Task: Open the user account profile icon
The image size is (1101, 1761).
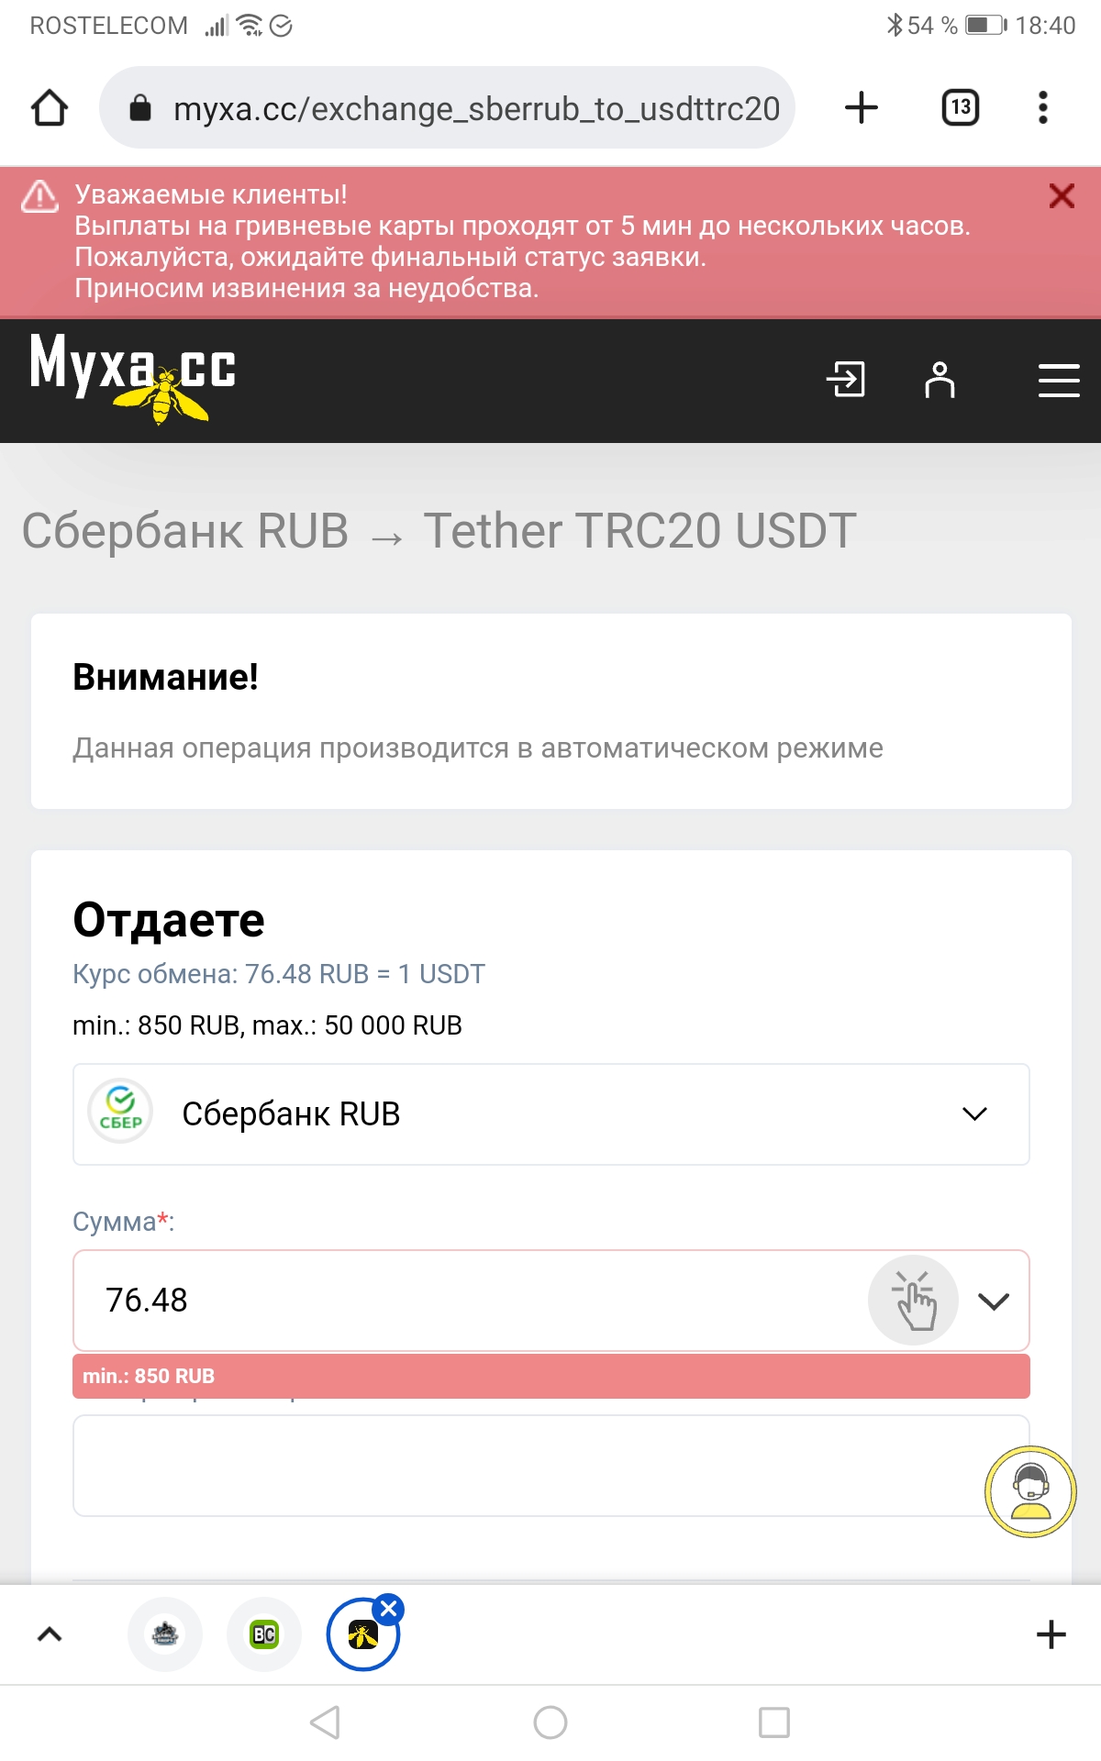Action: [x=940, y=379]
